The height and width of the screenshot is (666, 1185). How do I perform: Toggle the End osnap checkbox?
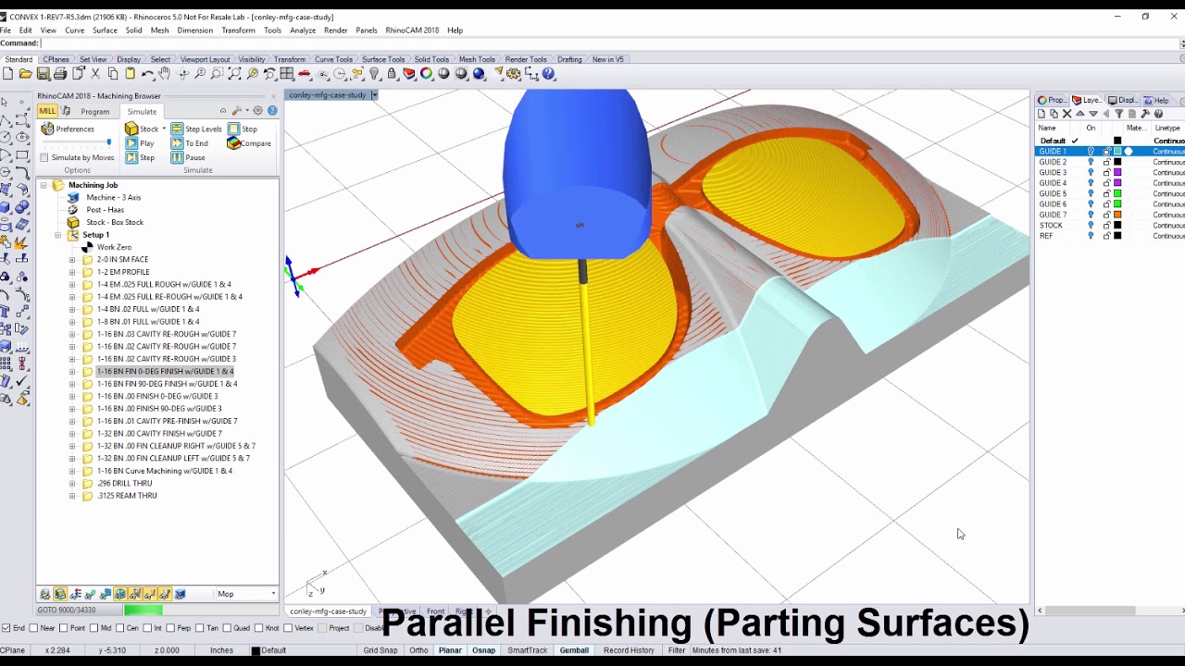pyautogui.click(x=6, y=628)
